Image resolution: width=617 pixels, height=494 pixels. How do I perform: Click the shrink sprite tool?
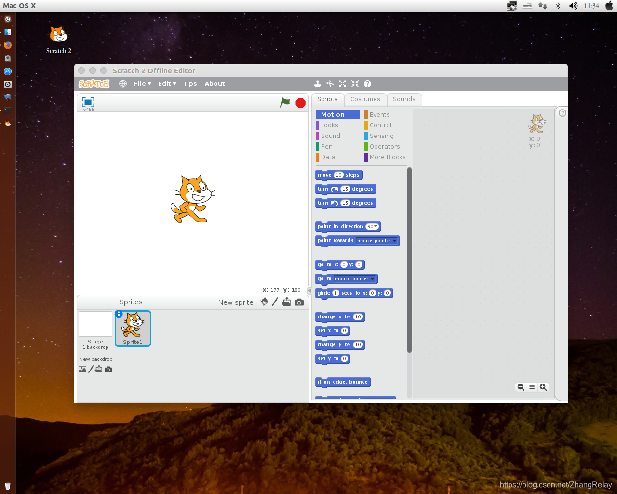(355, 83)
